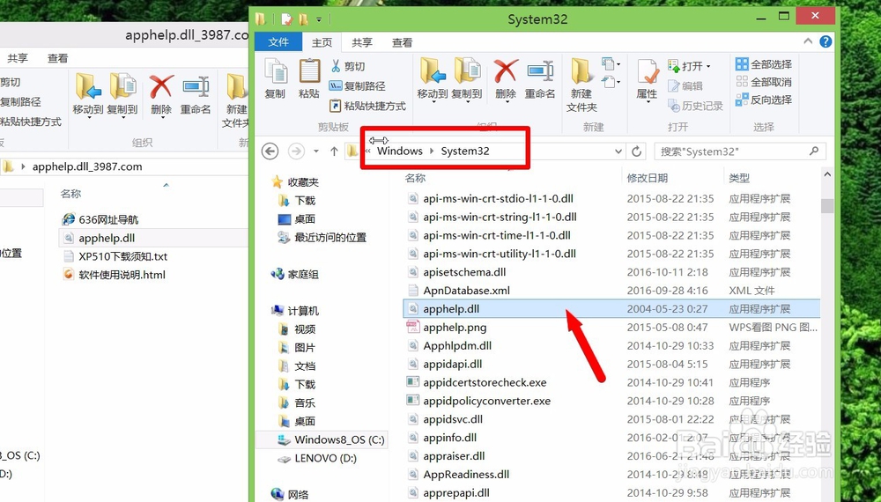Click Refresh button beside address bar
The height and width of the screenshot is (502, 881).
pyautogui.click(x=637, y=151)
